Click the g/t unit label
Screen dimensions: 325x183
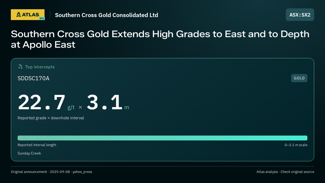pos(71,107)
